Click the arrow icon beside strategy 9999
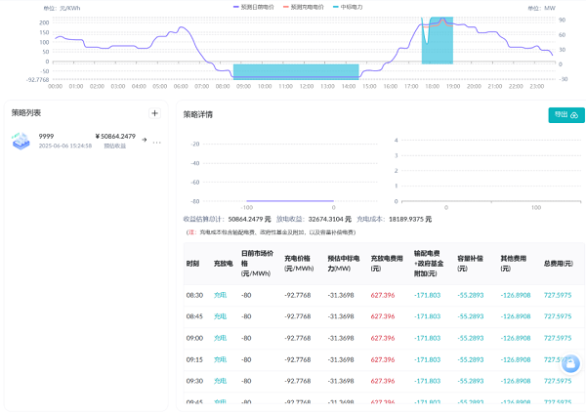 144,140
